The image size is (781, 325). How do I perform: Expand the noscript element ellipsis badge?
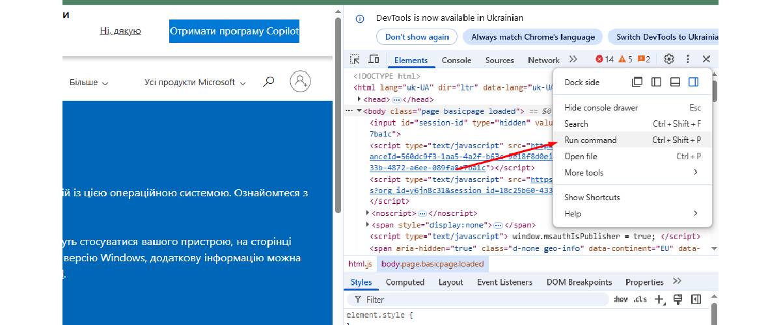[422, 213]
